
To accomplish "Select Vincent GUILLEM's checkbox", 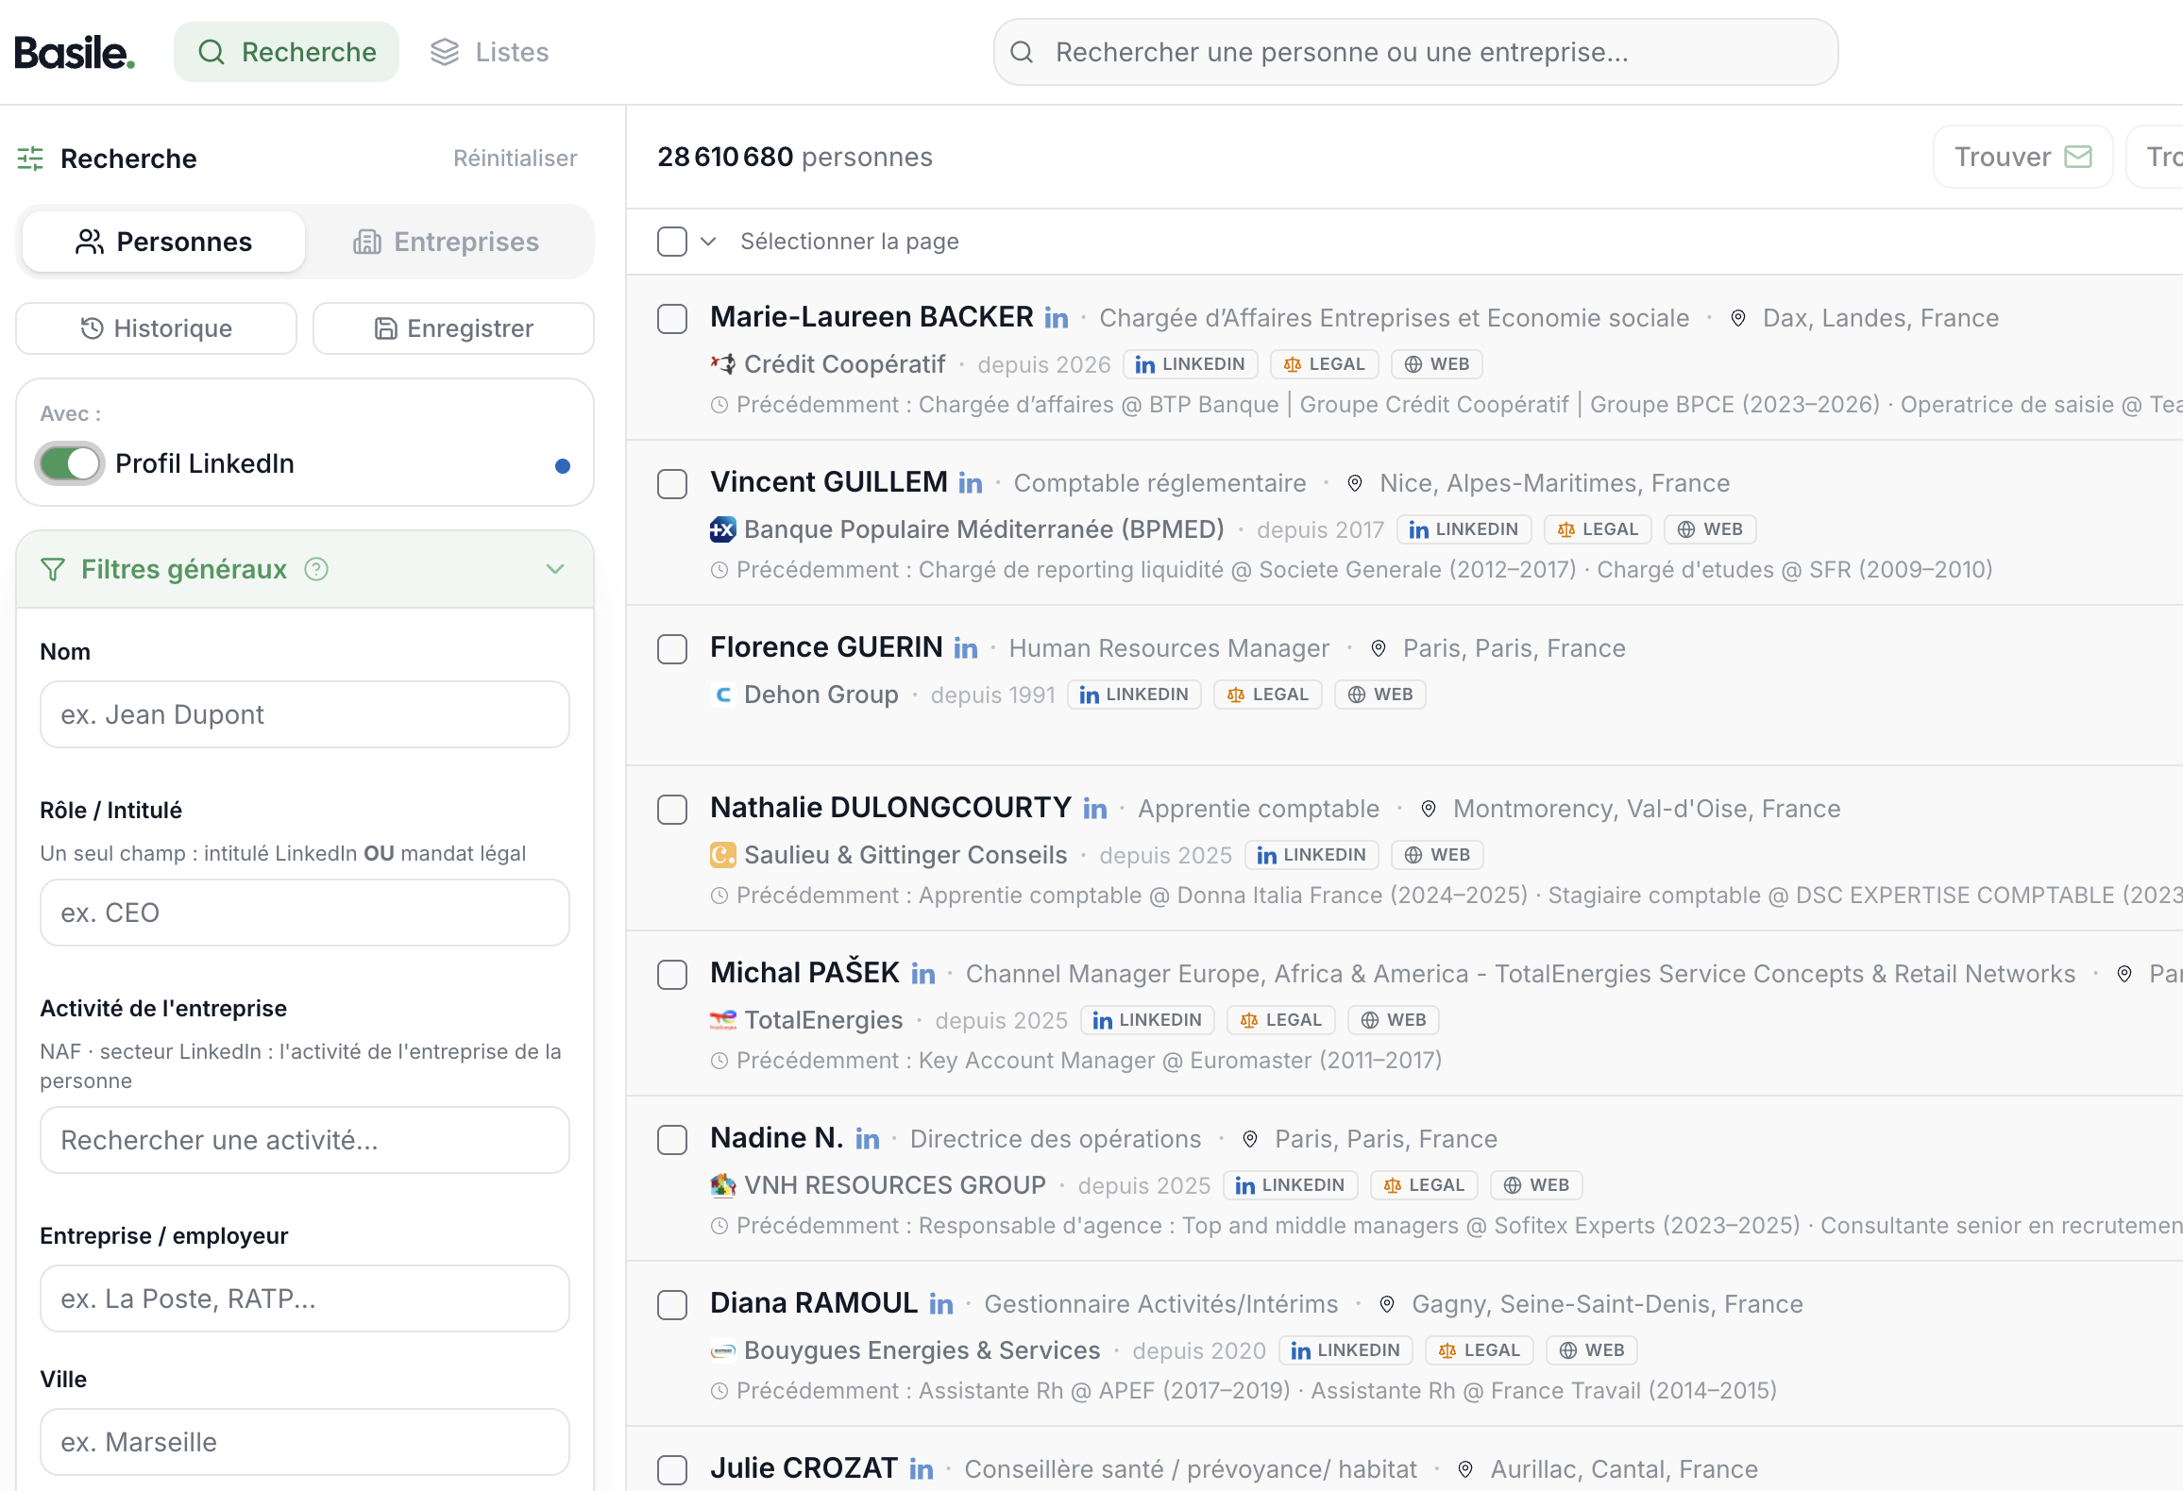I will pos(672,484).
